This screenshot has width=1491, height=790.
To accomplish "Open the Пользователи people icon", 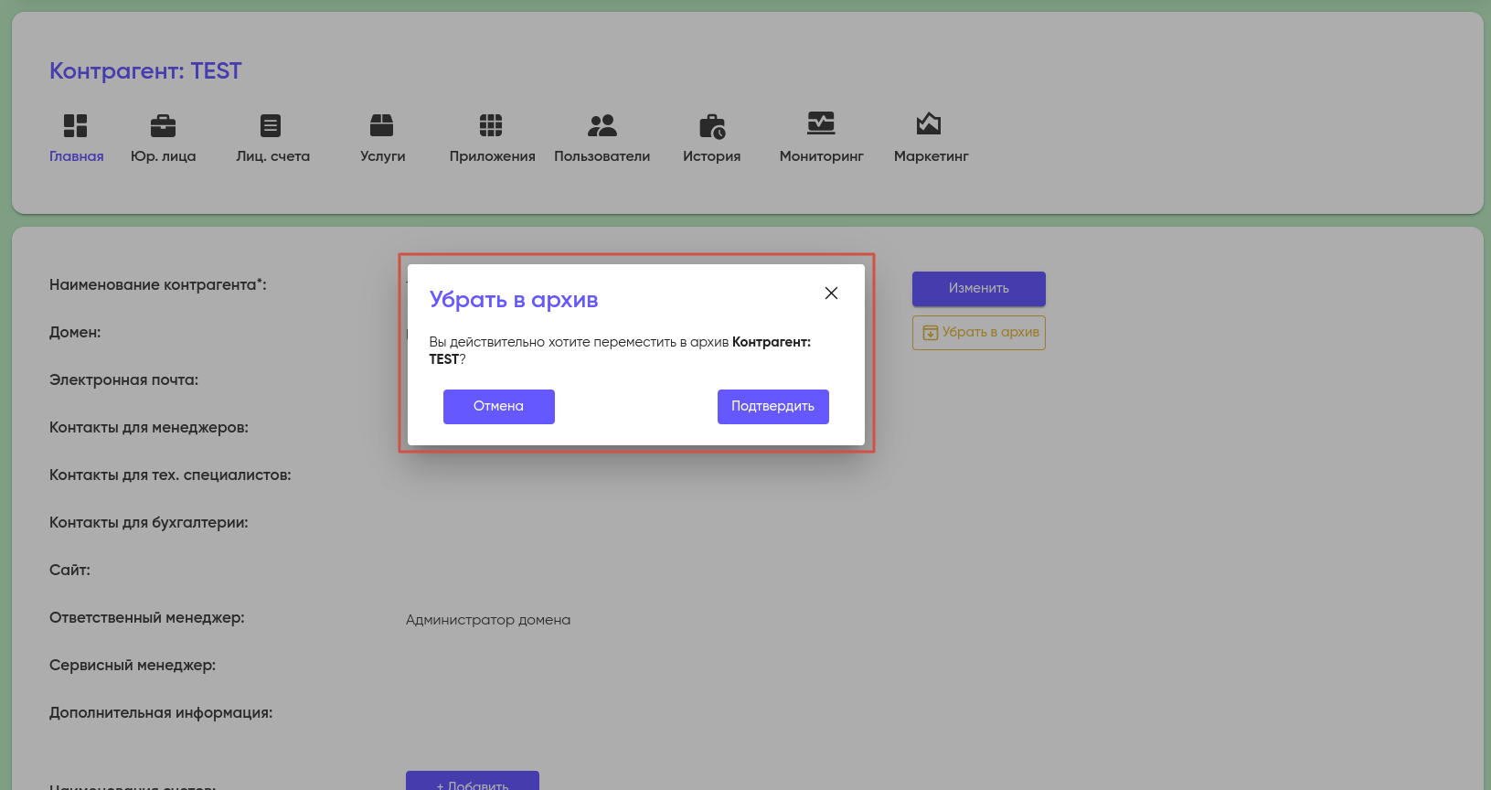I will tap(602, 125).
